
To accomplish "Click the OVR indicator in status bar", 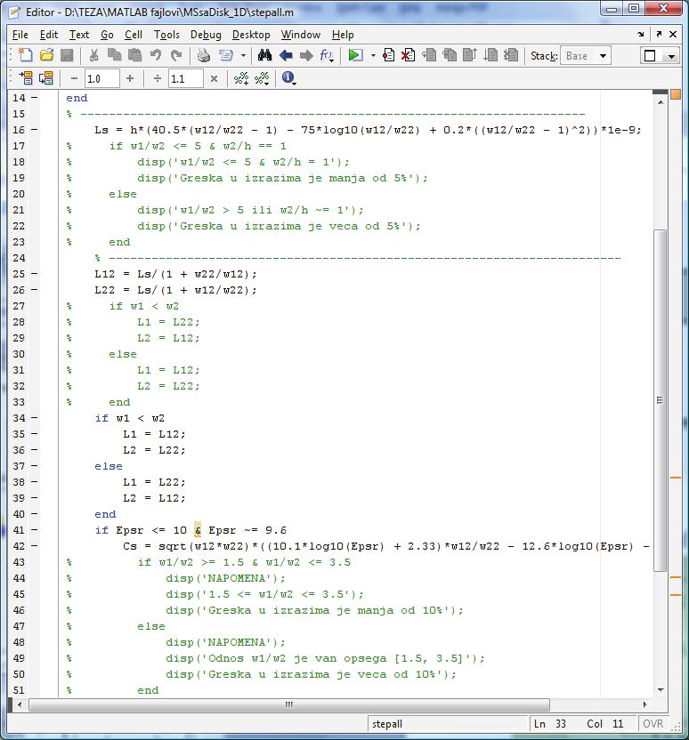I will [x=653, y=724].
